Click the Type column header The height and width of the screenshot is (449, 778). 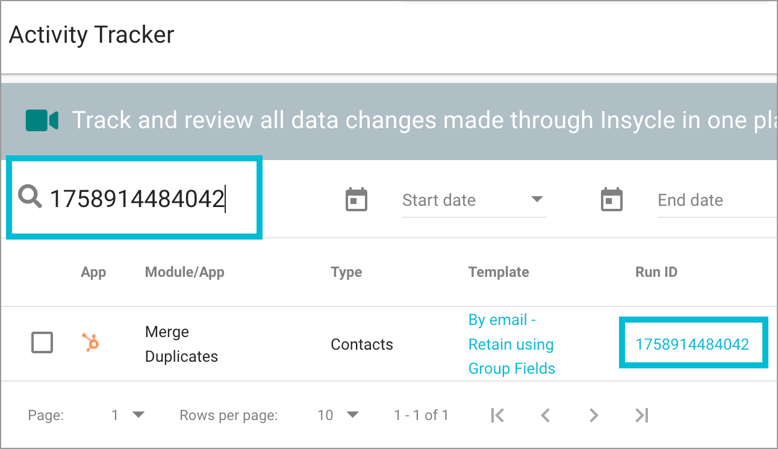pyautogui.click(x=346, y=272)
